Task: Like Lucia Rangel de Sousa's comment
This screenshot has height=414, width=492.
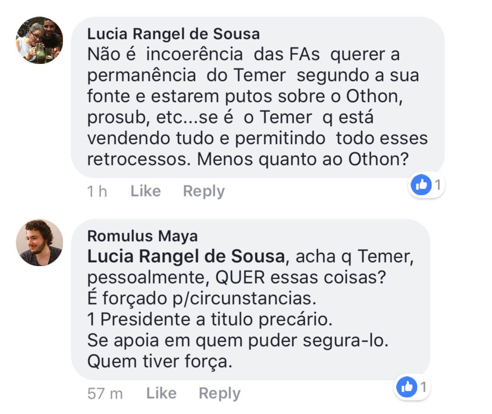Action: click(x=146, y=191)
